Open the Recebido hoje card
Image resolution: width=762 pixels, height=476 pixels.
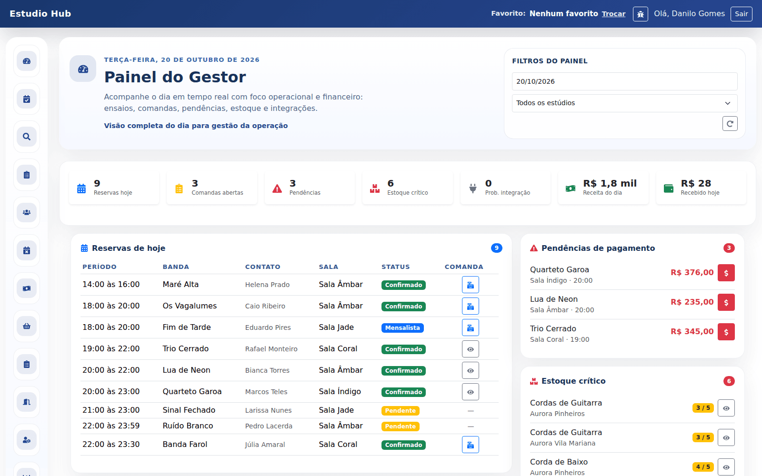701,188
